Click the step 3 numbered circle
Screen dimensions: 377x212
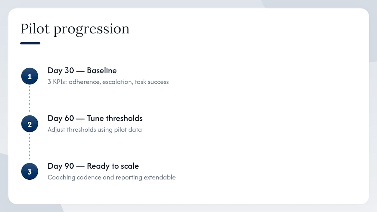coord(29,172)
